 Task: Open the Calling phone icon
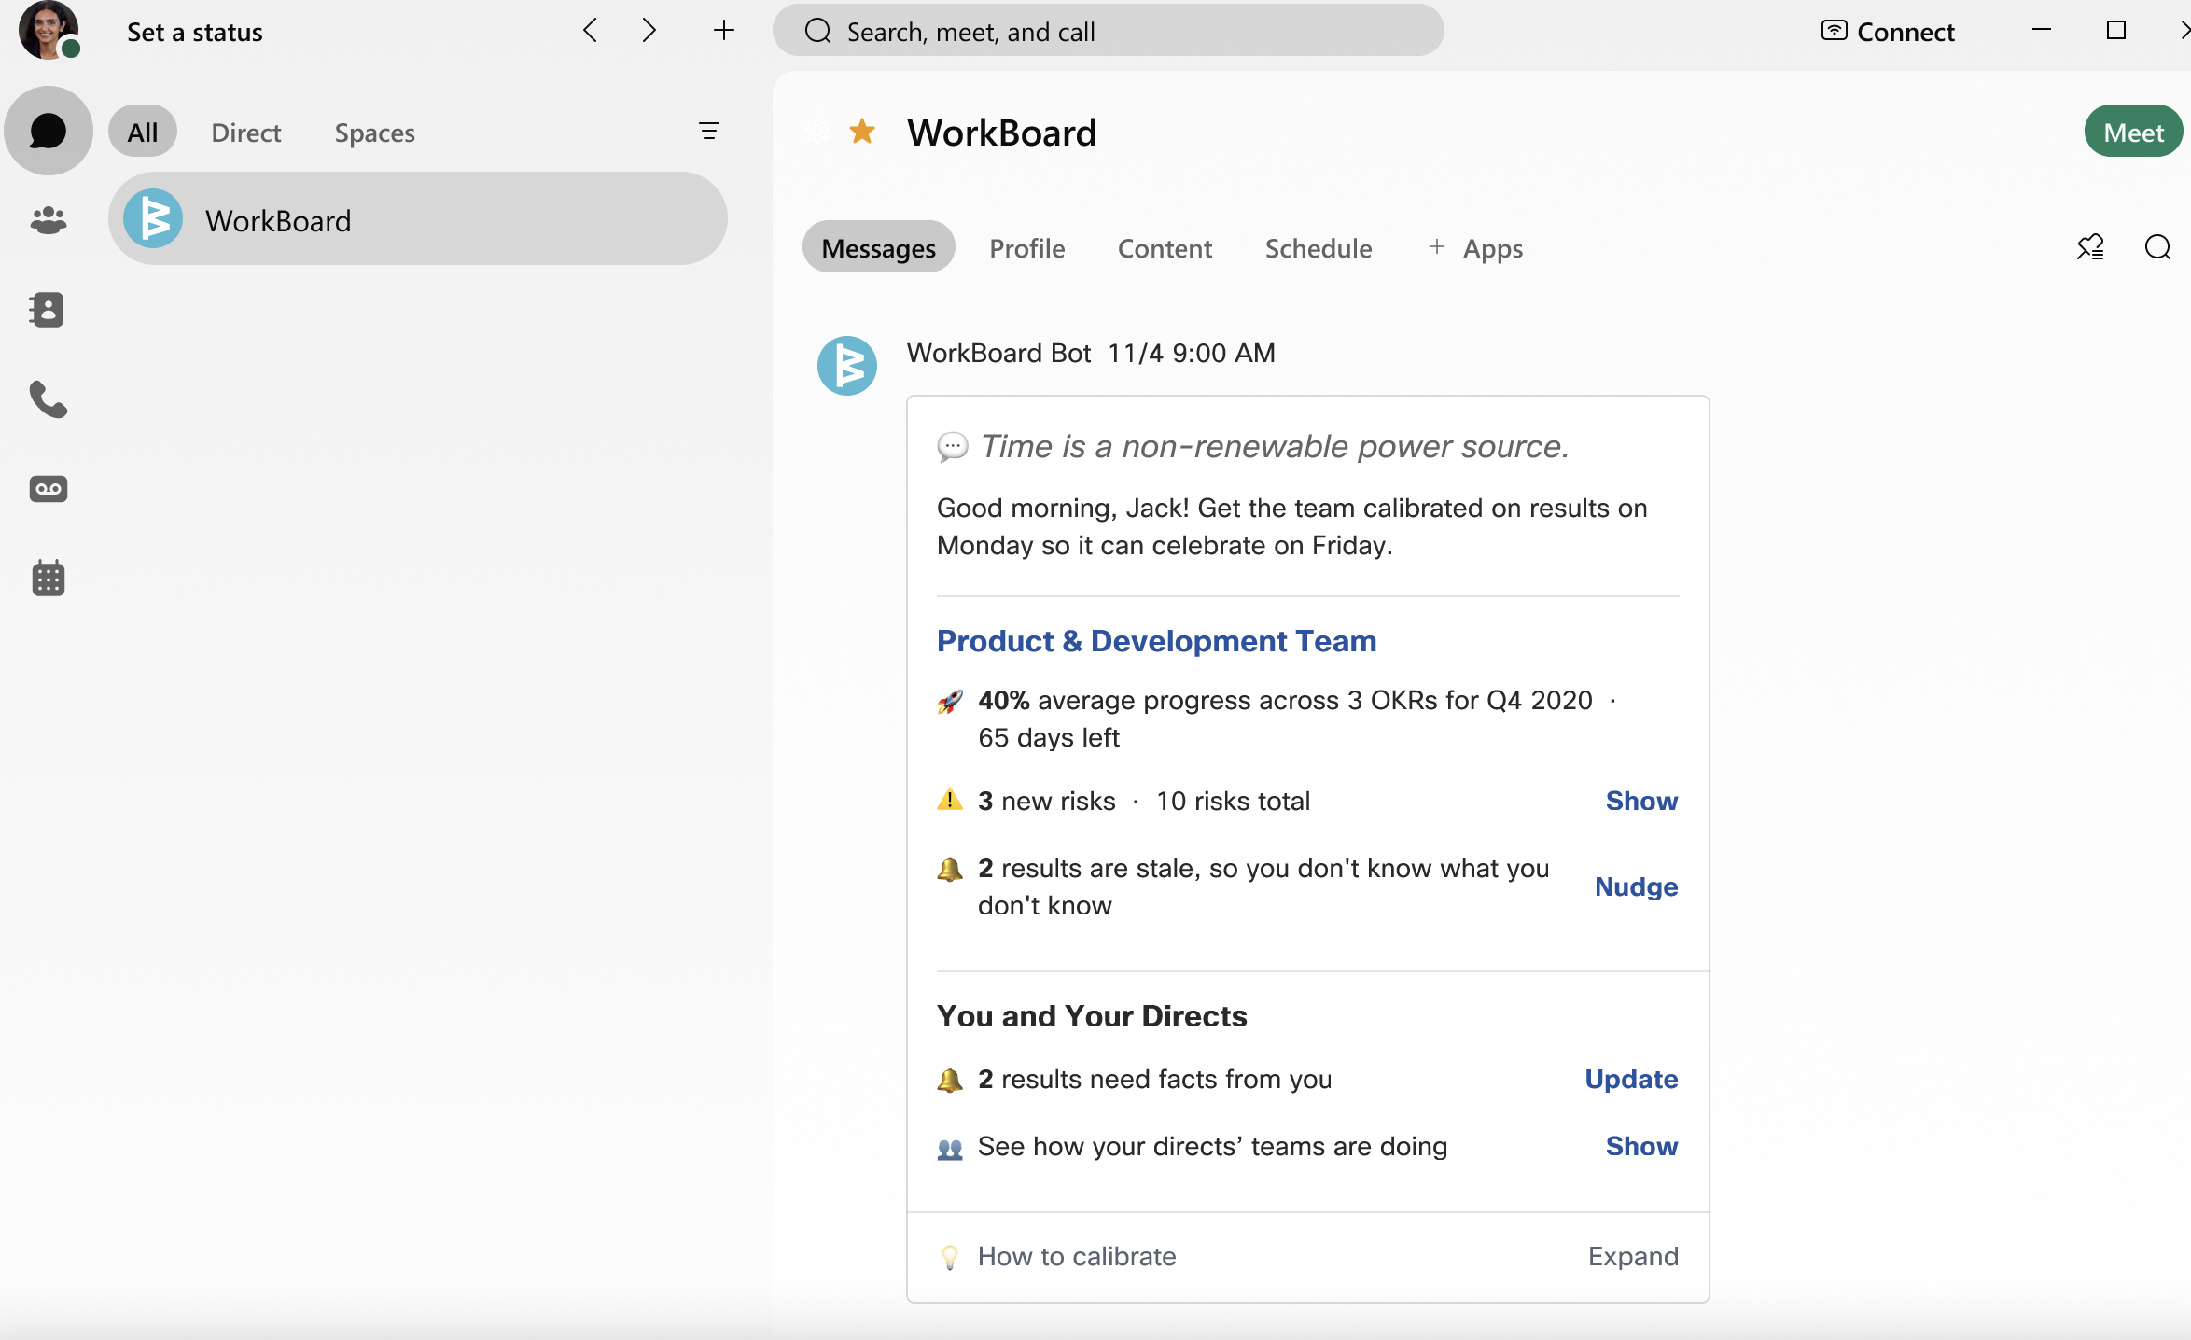coord(49,399)
